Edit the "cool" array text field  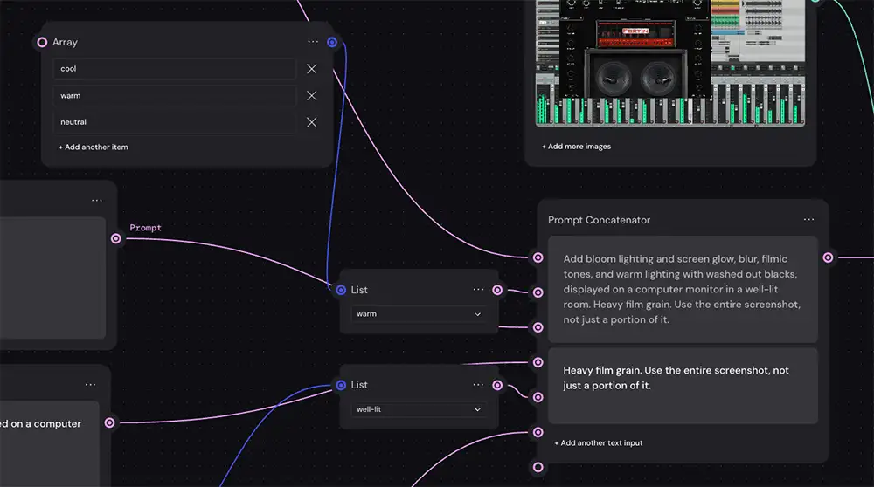point(174,69)
